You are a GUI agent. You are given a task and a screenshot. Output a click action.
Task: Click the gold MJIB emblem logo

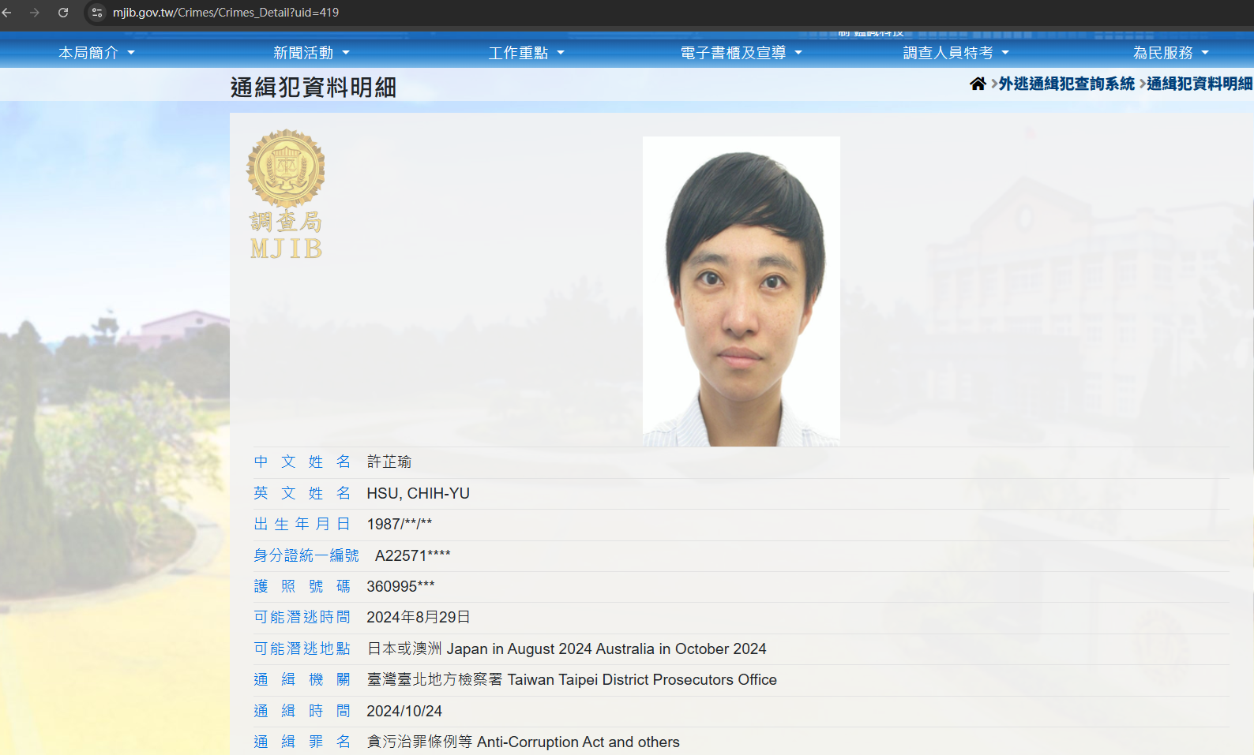click(286, 194)
